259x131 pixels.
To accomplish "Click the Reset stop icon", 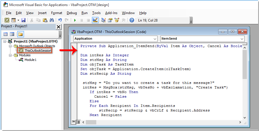I will pos(88,20).
